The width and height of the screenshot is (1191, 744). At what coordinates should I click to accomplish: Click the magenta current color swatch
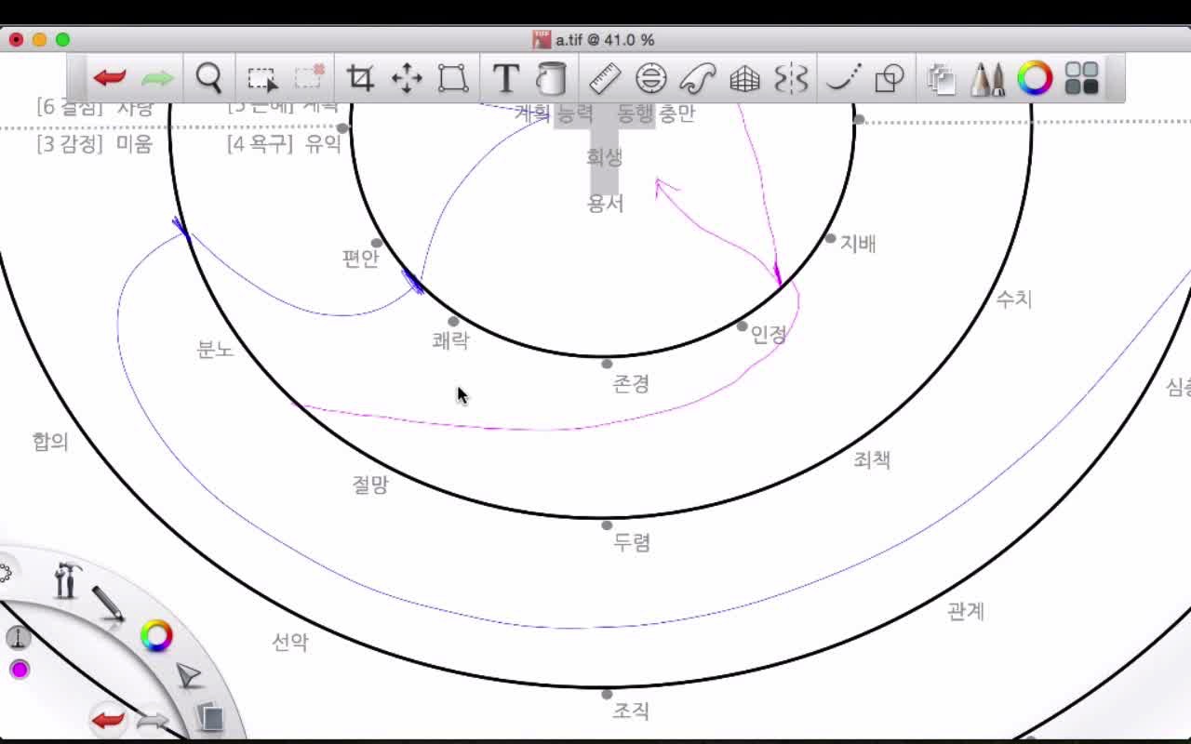click(19, 670)
